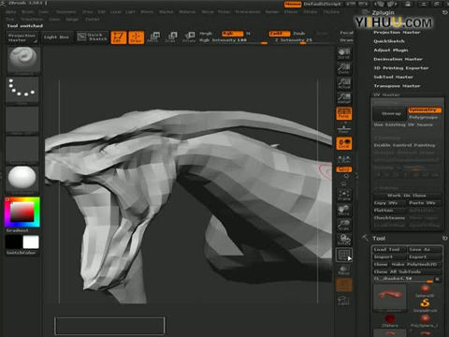Select the ZSphere tool icon

click(x=390, y=321)
